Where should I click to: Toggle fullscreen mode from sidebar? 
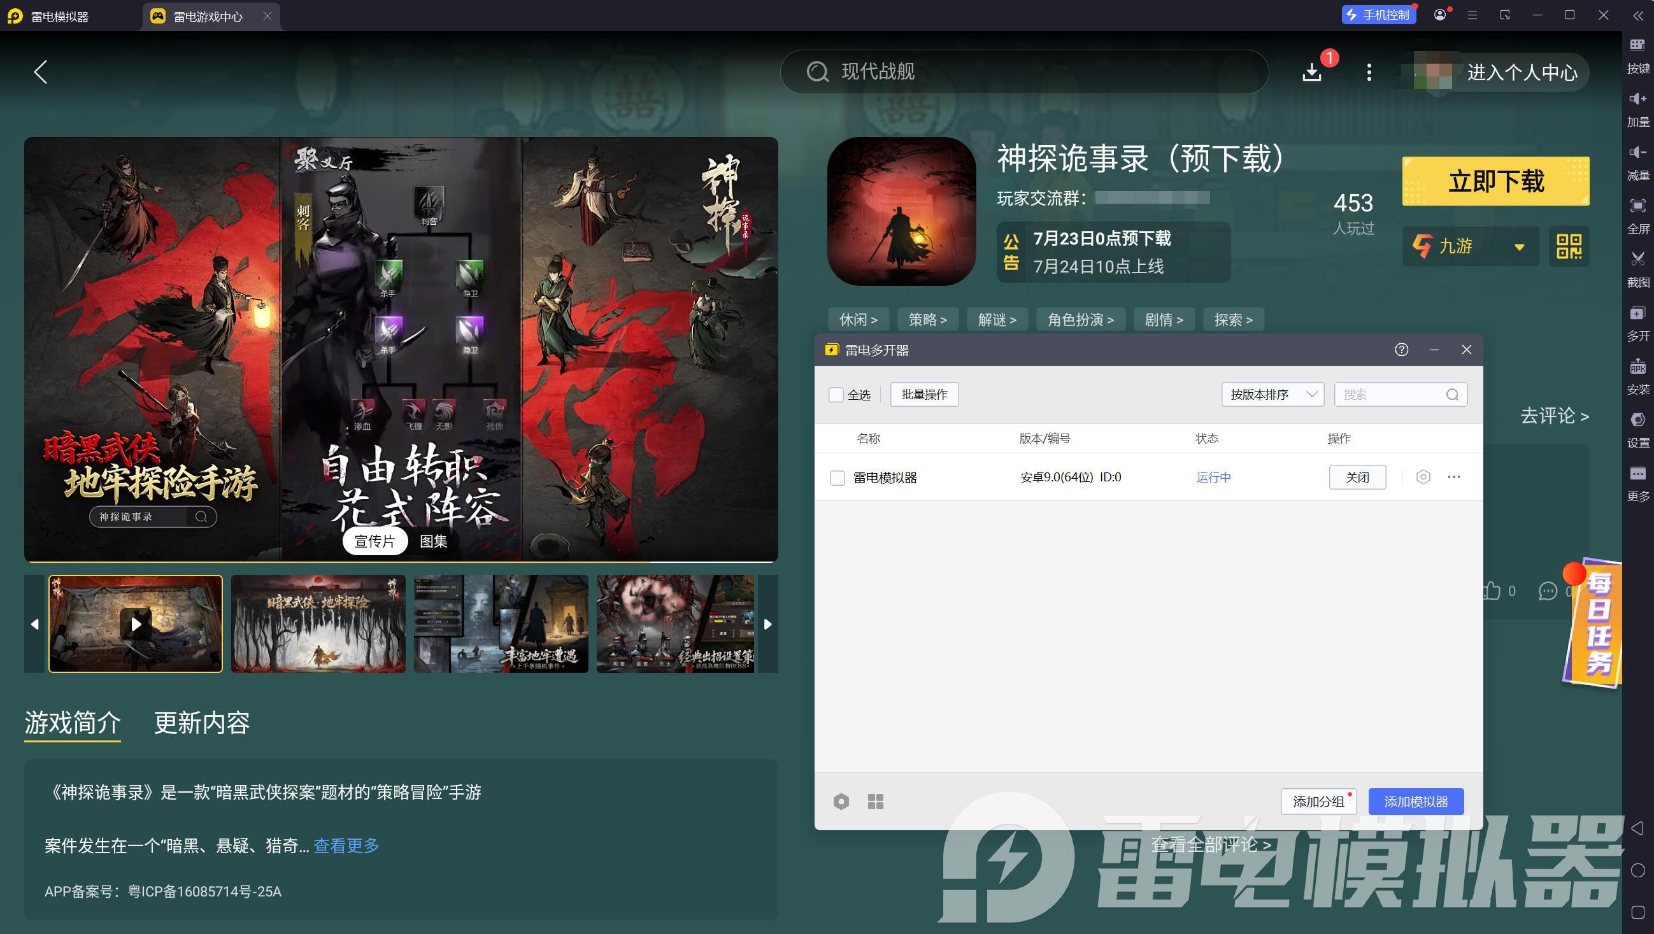(1637, 207)
